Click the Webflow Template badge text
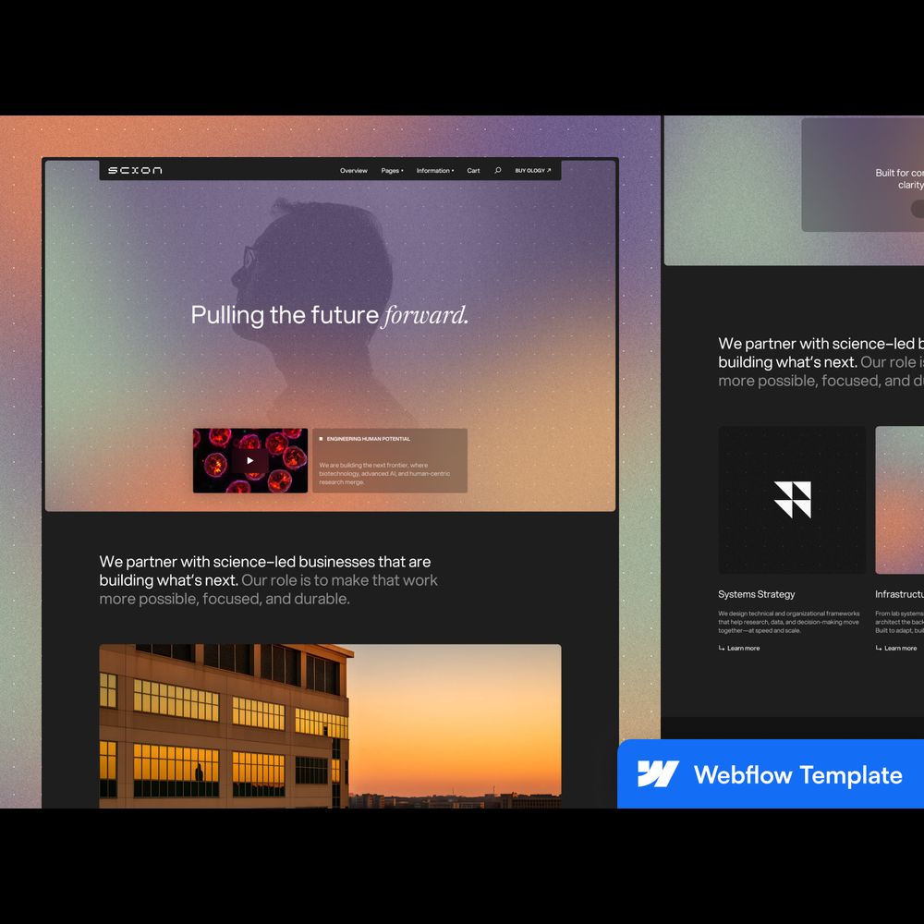924x924 pixels. click(797, 774)
